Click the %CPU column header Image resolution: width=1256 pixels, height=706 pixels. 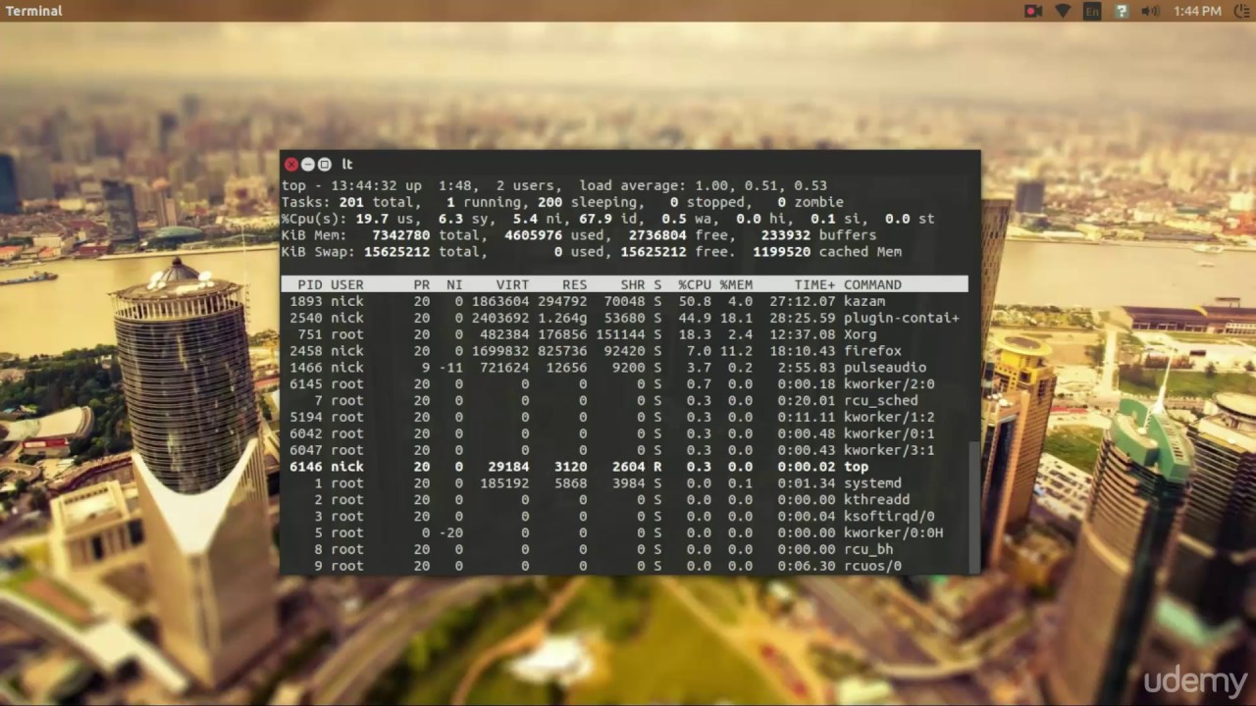tap(695, 284)
